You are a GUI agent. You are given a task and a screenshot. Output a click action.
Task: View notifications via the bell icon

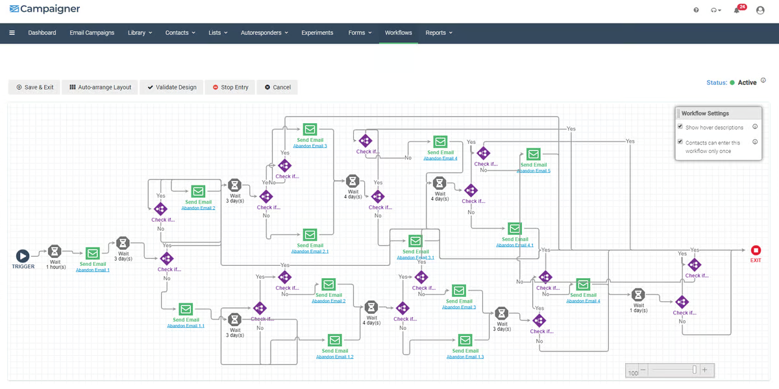click(x=737, y=10)
